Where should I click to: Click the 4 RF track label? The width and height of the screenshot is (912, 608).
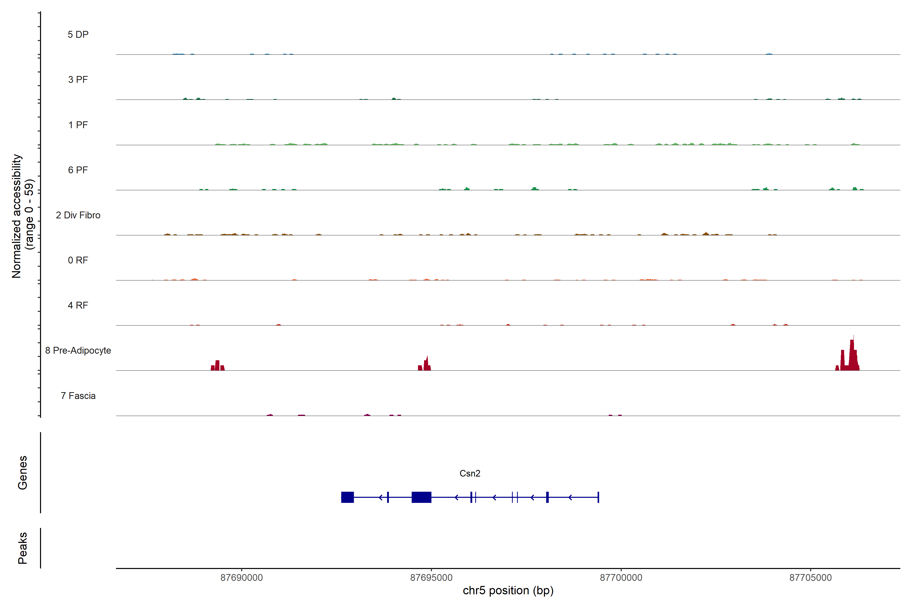[x=78, y=305]
